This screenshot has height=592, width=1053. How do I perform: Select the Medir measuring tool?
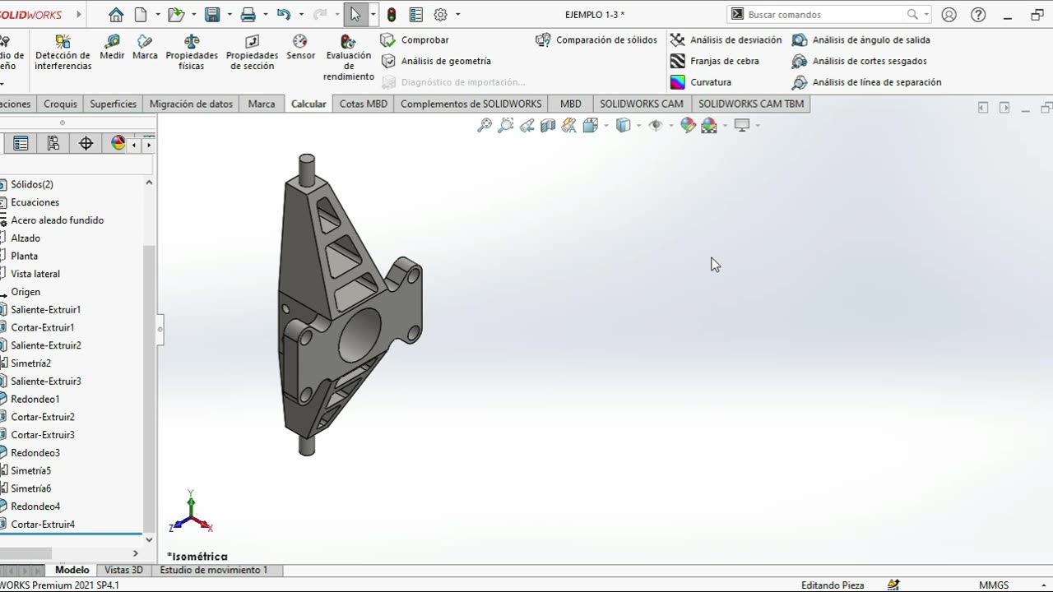tap(112, 47)
